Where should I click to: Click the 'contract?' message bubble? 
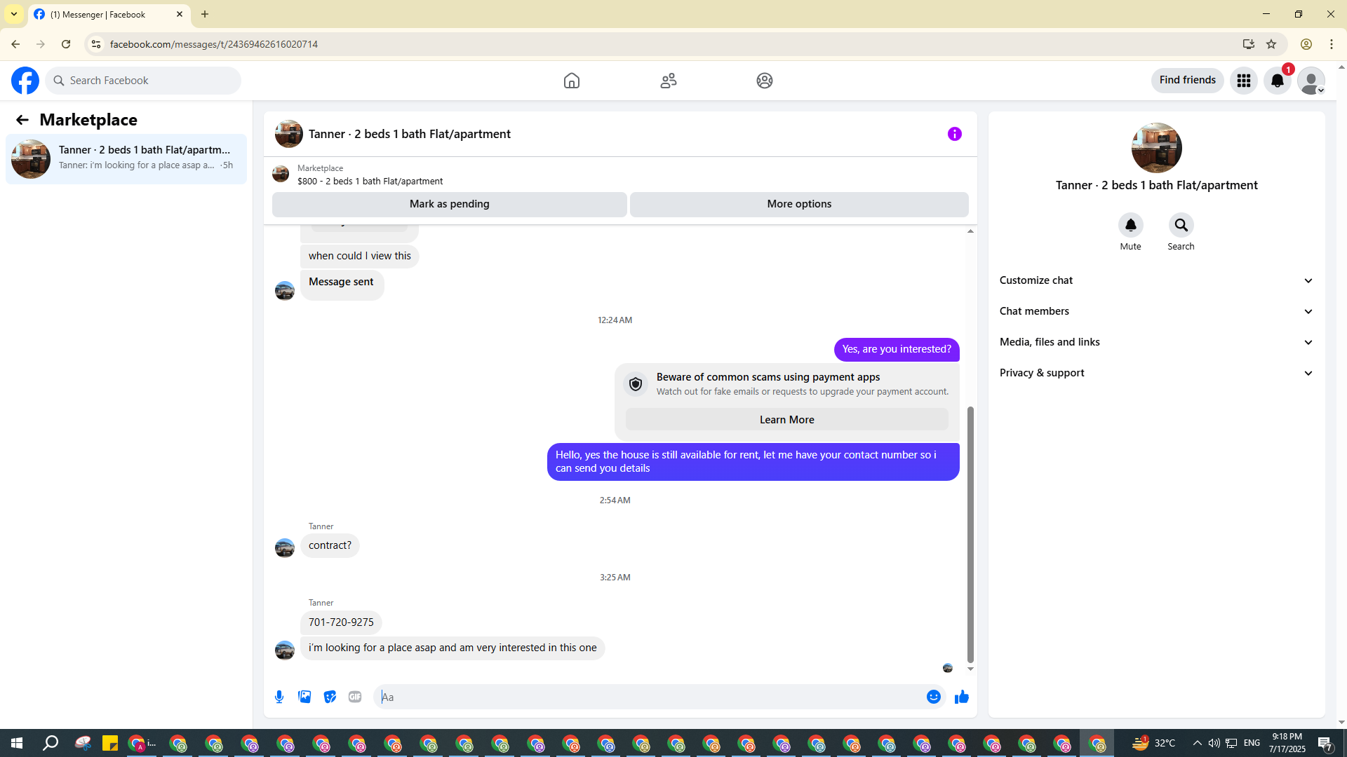point(330,545)
